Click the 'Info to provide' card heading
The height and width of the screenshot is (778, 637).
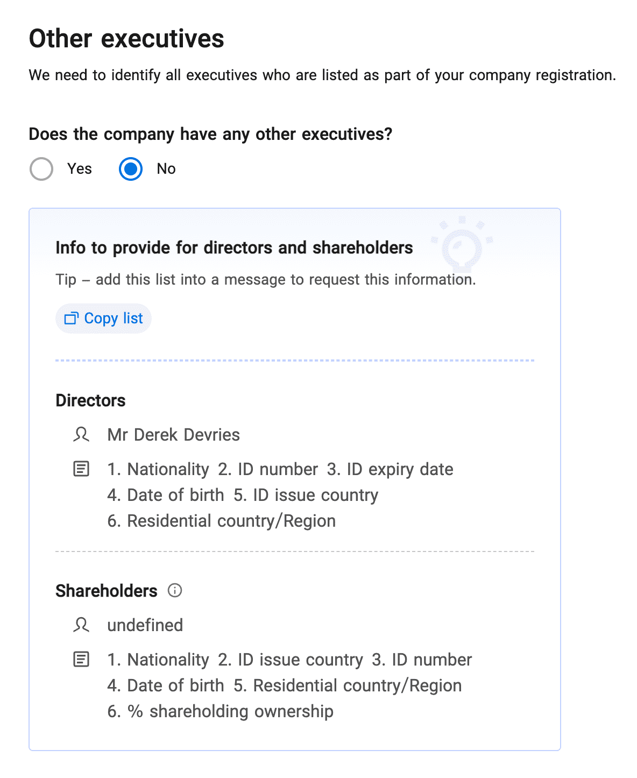234,247
